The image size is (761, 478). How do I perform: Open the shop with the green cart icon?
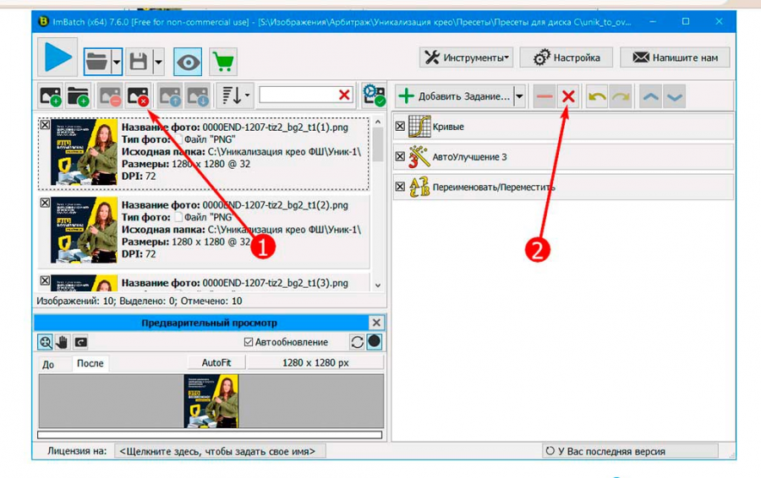223,62
